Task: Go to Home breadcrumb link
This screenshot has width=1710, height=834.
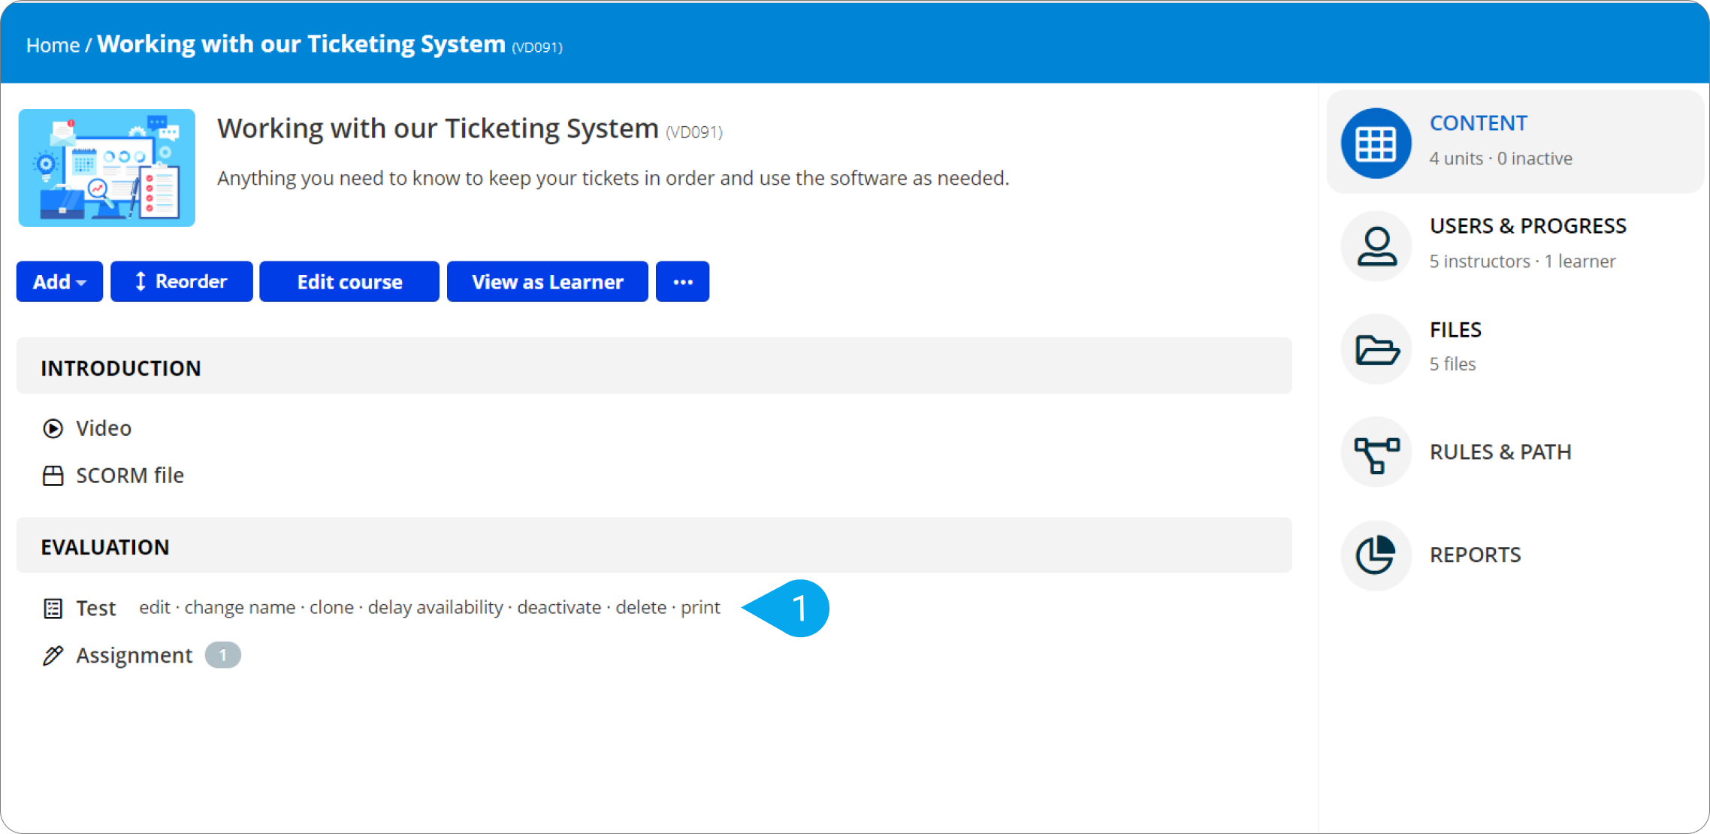Action: click(53, 45)
